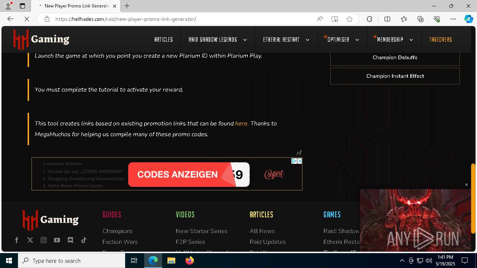Click the footer HH Gaming logo
Image resolution: width=477 pixels, height=268 pixels.
(50, 220)
